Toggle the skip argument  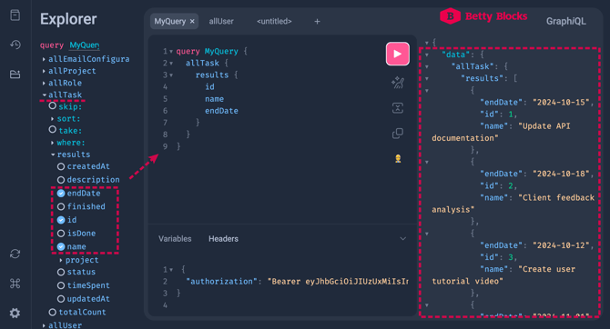(x=53, y=106)
